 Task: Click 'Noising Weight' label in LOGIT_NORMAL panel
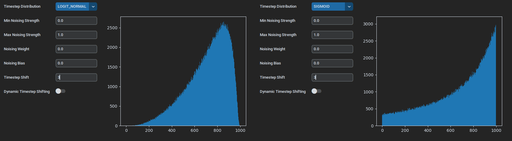click(x=17, y=49)
